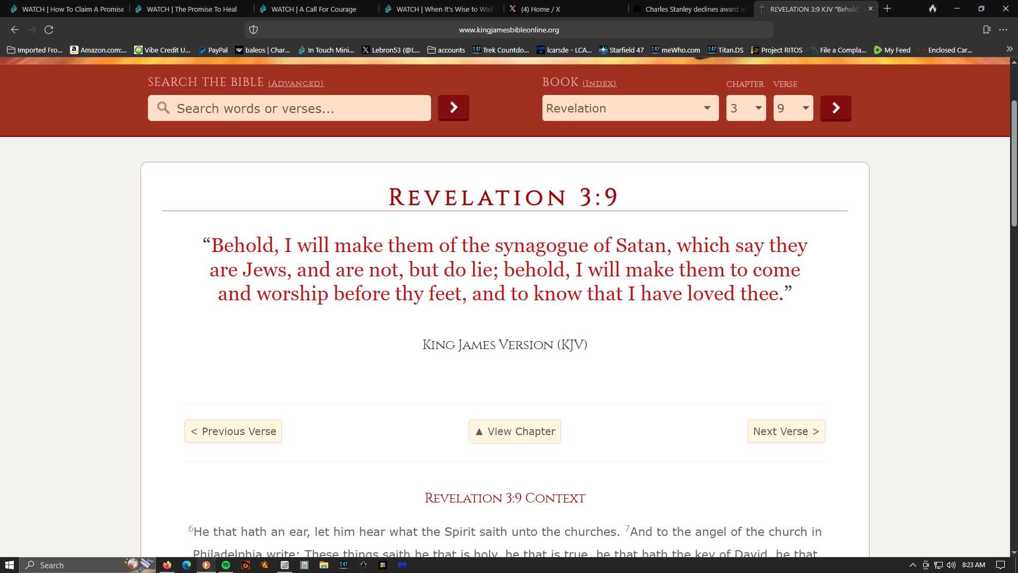Open the bookmarks panel icon
The height and width of the screenshot is (573, 1018).
point(987,30)
